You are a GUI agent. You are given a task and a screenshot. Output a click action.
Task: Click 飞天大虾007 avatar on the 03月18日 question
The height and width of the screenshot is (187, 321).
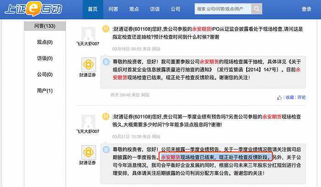89,34
